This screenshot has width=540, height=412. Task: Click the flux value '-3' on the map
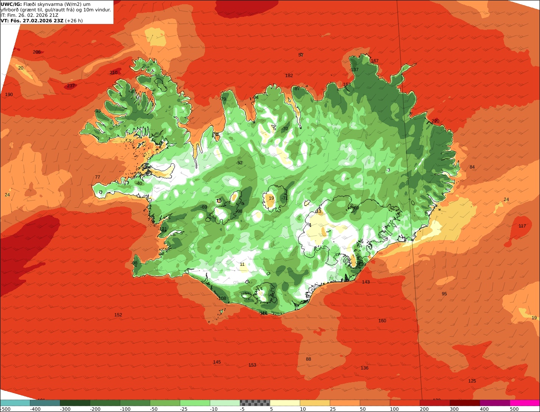click(x=388, y=170)
